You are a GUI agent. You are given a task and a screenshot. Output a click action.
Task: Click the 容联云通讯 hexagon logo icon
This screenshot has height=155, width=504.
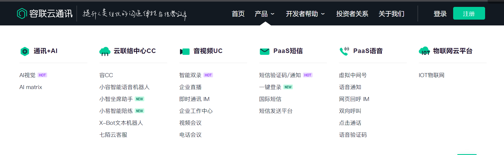pyautogui.click(x=22, y=14)
